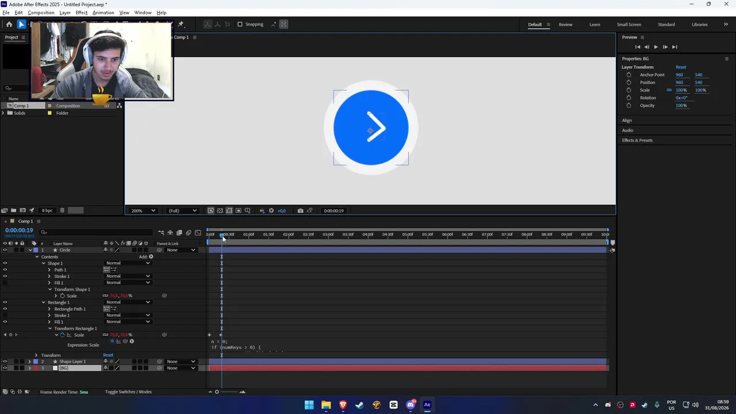
Task: Click the [BG] layer red label swatch
Action: 36,368
